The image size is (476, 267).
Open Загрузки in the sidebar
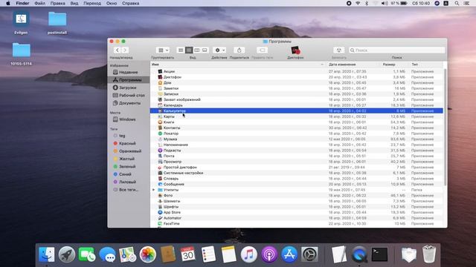point(128,88)
